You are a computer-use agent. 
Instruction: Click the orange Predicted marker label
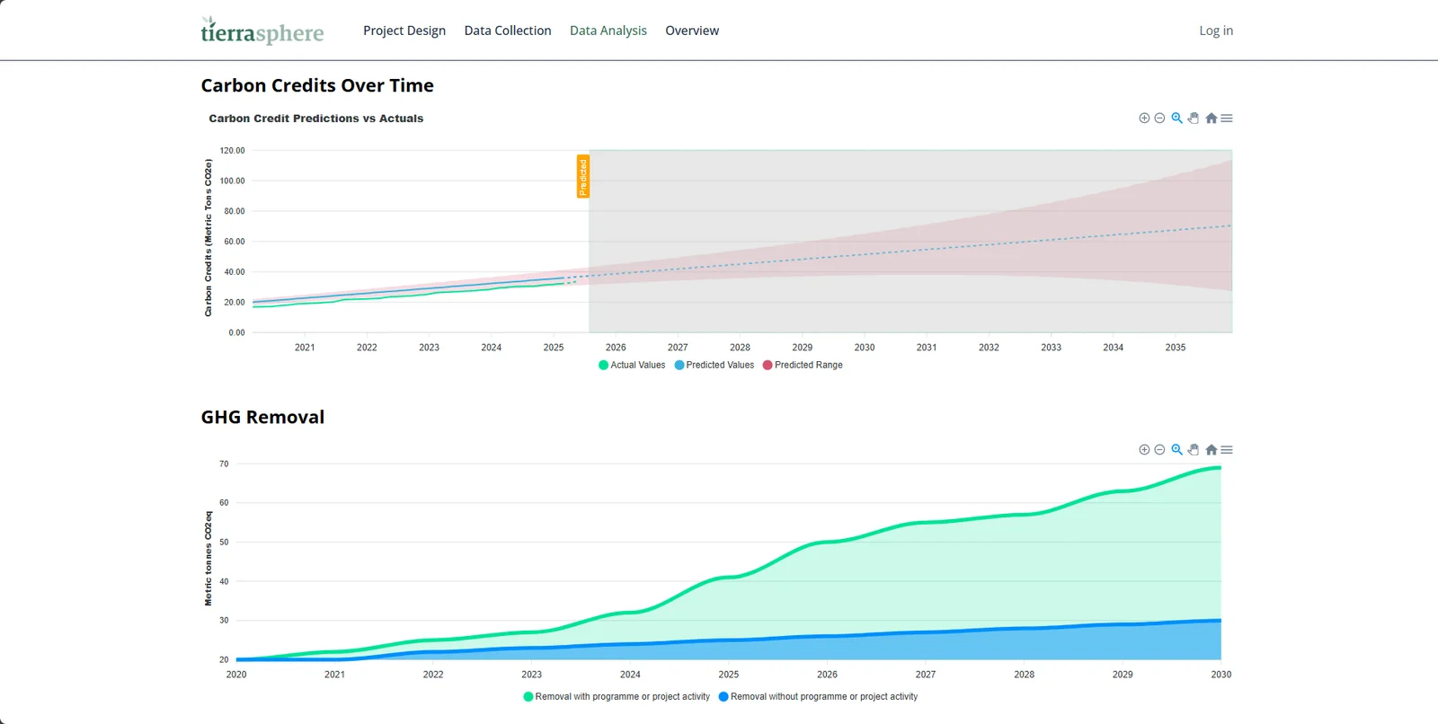click(583, 176)
